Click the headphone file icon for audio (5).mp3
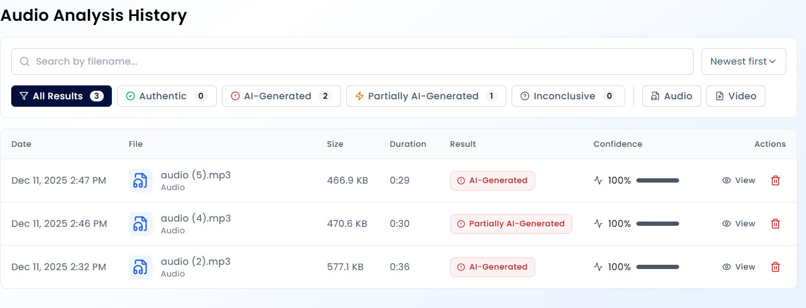The image size is (806, 308). [x=140, y=180]
